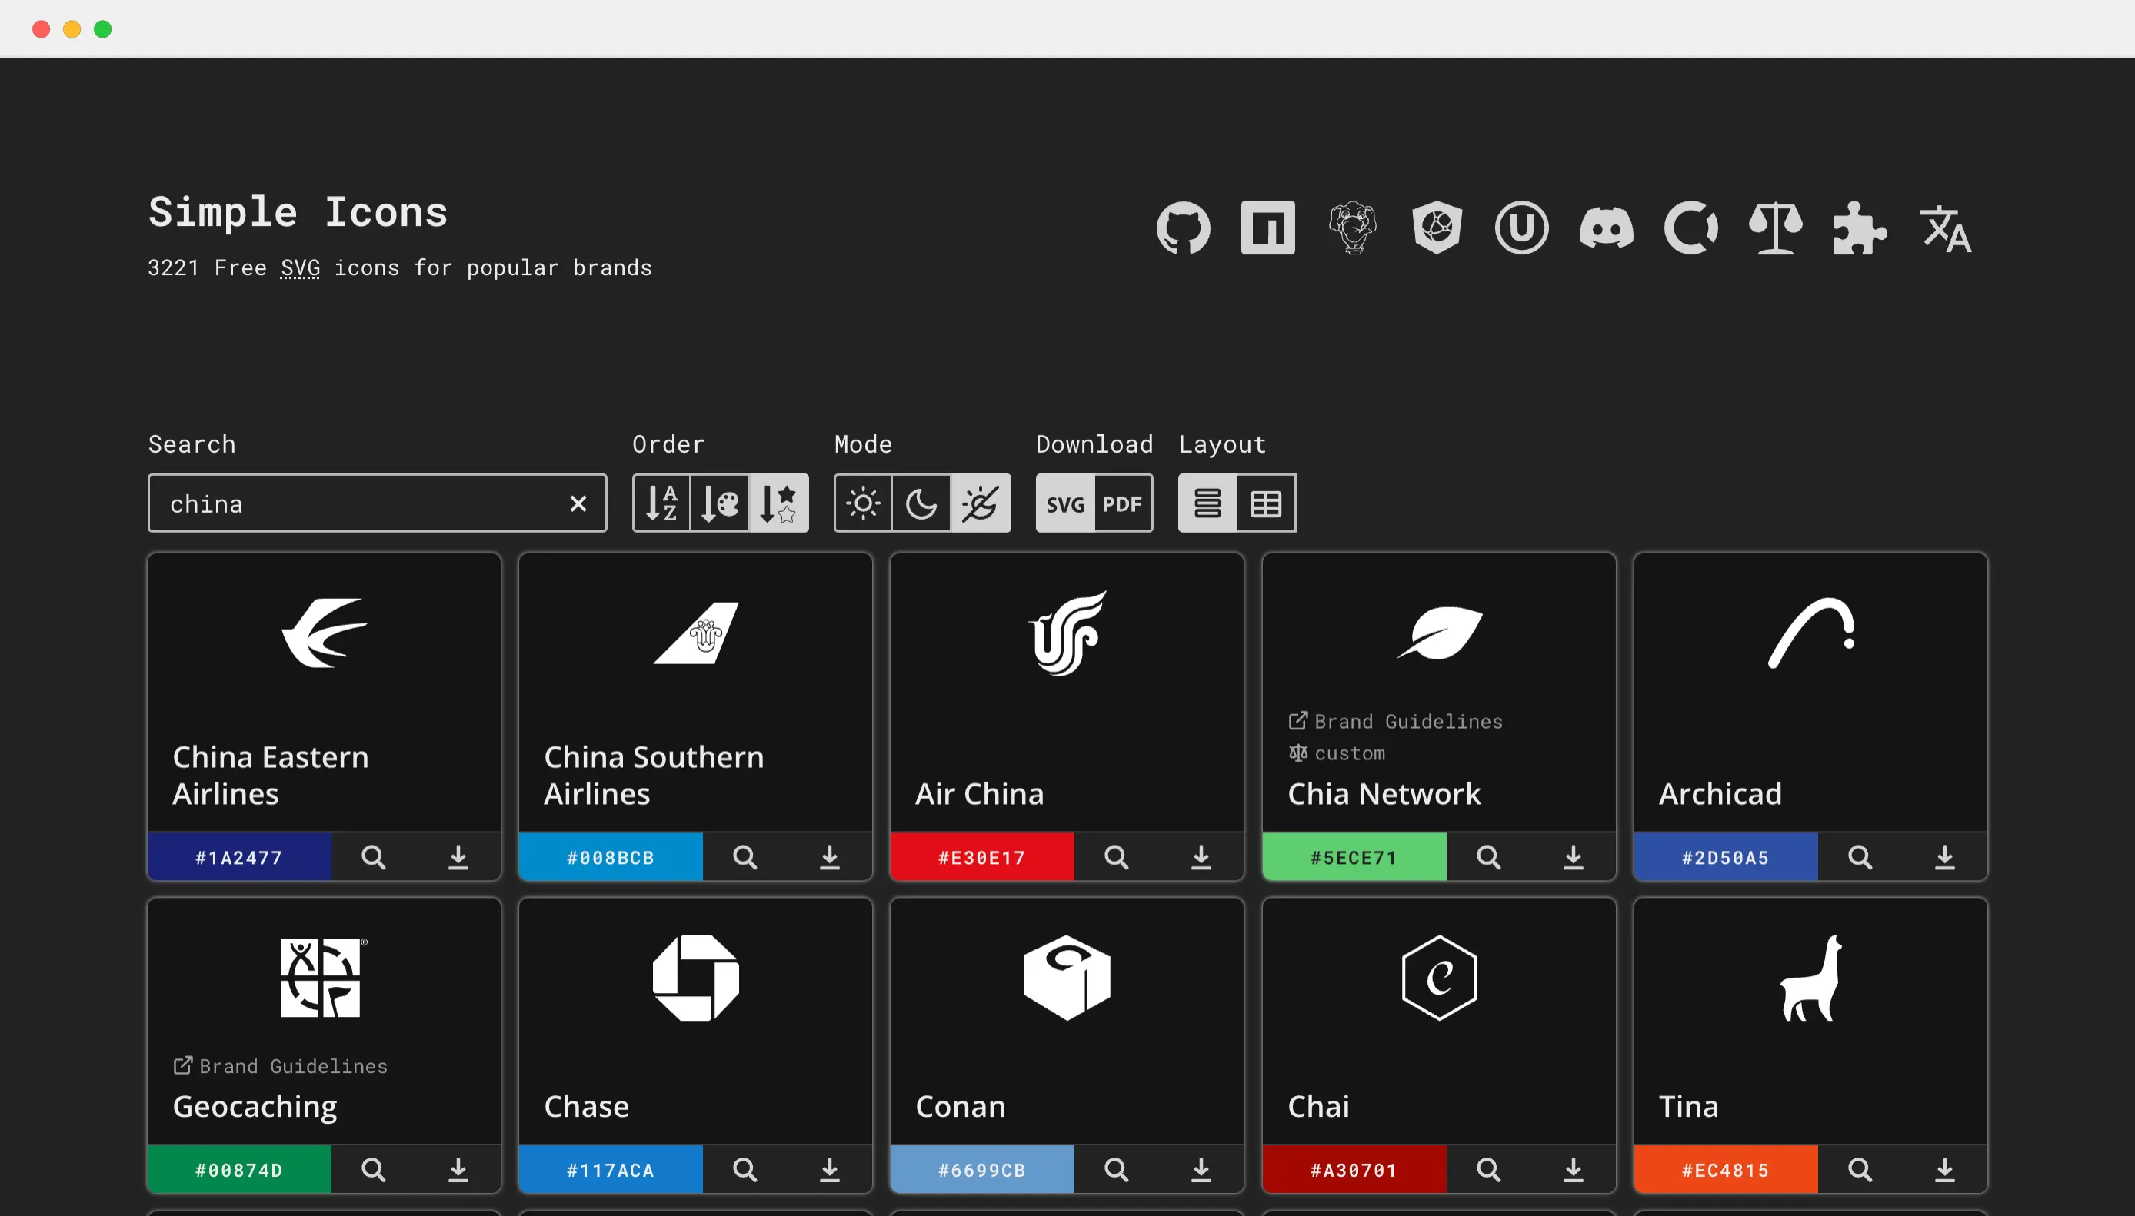Open the Discord icon
This screenshot has width=2135, height=1216.
tap(1605, 228)
